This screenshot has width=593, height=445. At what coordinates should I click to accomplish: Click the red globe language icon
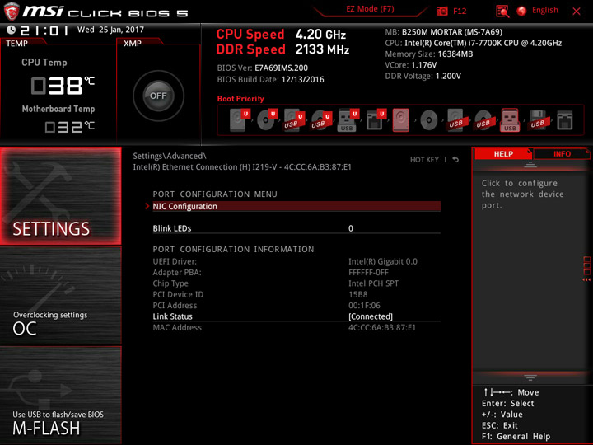(522, 11)
